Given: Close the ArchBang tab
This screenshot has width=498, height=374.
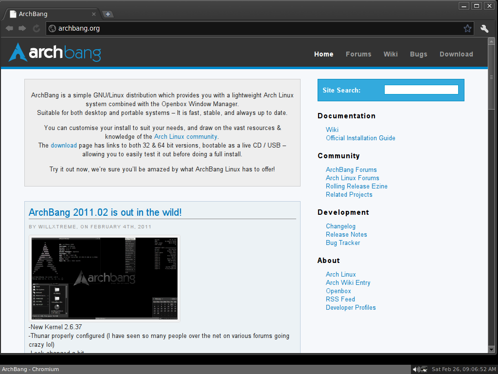Looking at the screenshot, I should coord(94,14).
